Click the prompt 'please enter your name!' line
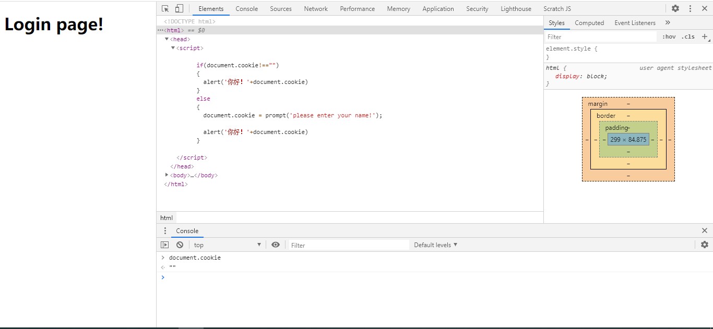 tap(293, 115)
